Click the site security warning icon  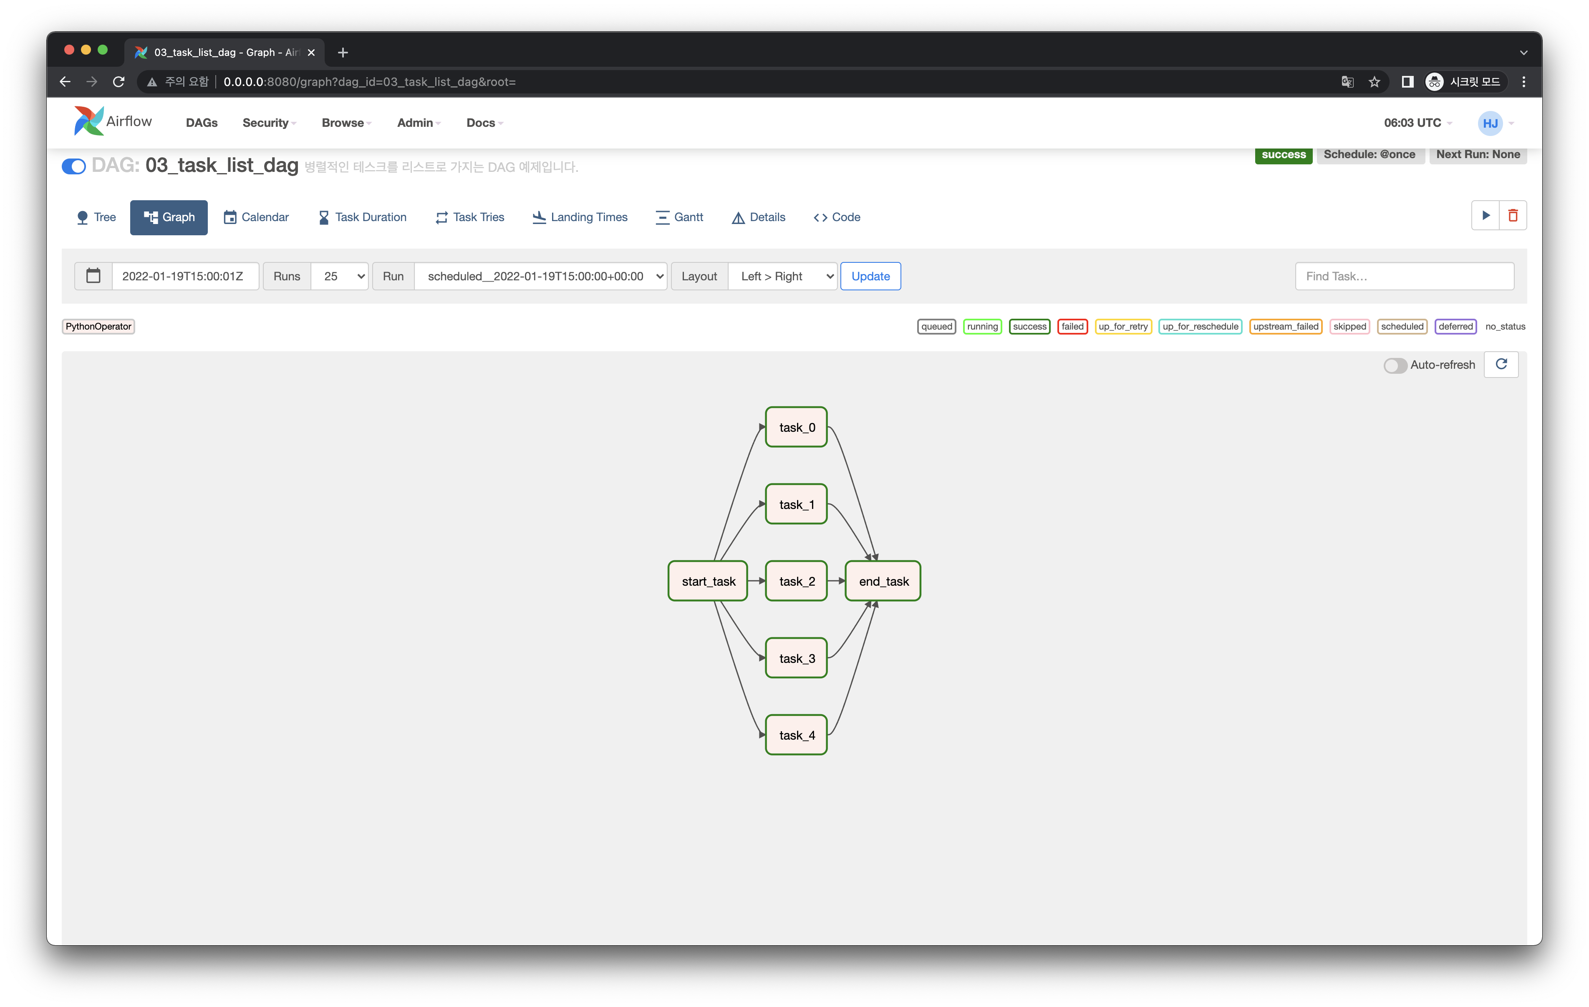(x=152, y=82)
